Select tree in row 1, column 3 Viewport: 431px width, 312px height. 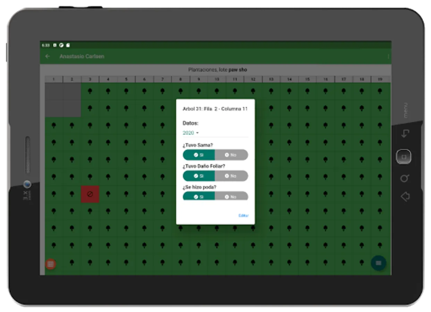(x=90, y=91)
